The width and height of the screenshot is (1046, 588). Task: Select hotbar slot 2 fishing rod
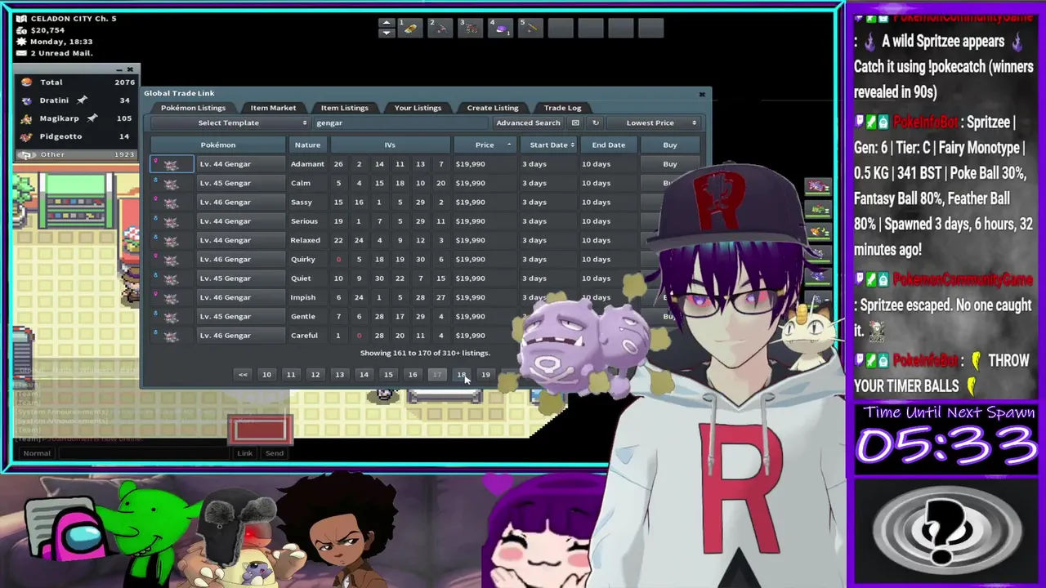pos(440,28)
